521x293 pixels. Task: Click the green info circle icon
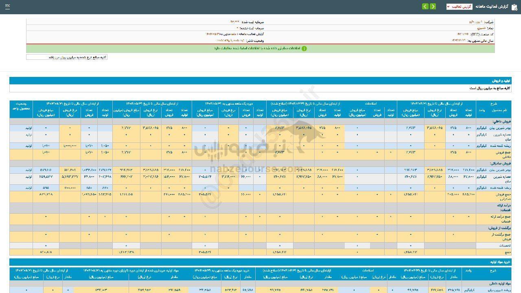coord(304,48)
